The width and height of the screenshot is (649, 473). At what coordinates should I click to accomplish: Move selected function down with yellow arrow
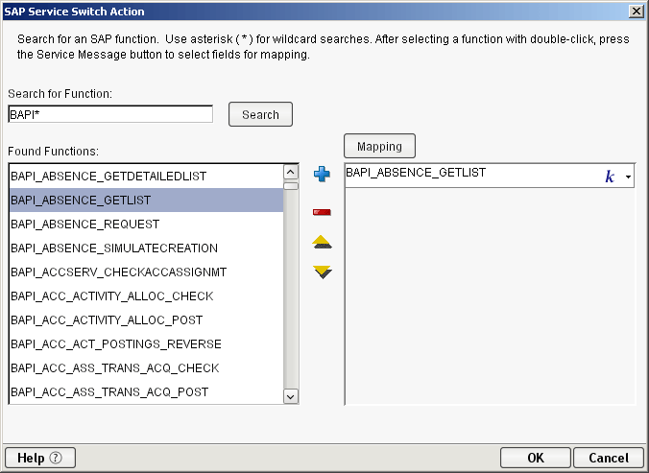(x=323, y=272)
